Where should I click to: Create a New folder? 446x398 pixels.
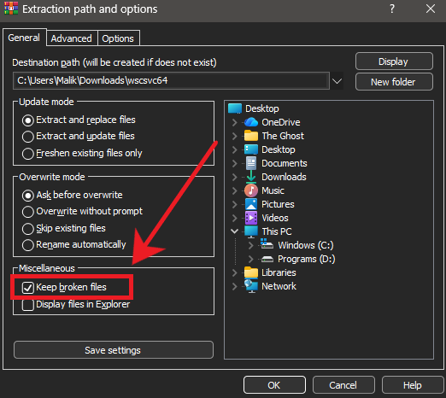coord(394,82)
